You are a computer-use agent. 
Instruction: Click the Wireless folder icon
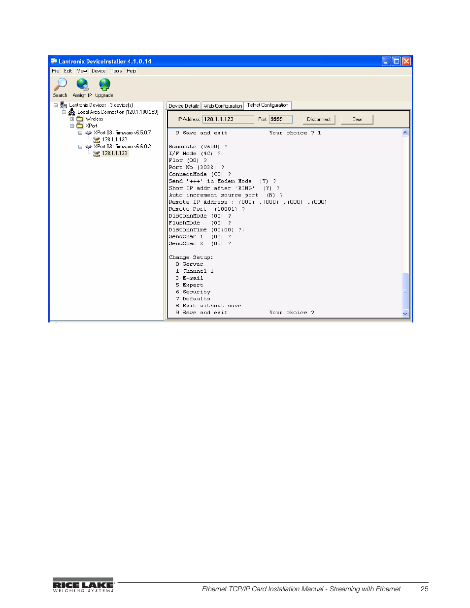point(80,119)
